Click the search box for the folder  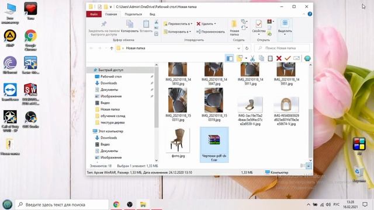pos(282,48)
